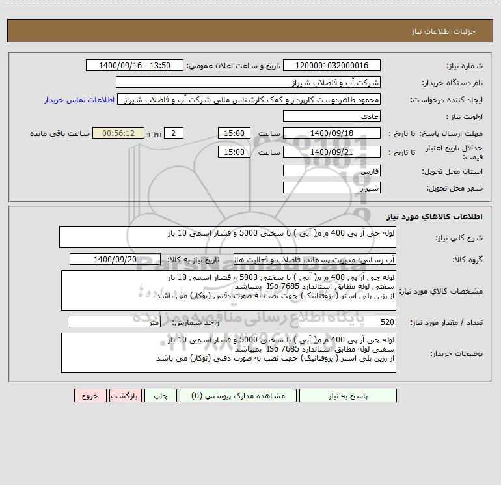Click the واحد شمارش label

196,323
